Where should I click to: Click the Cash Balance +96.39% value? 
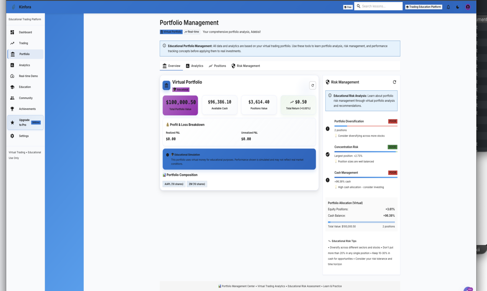pyautogui.click(x=389, y=216)
